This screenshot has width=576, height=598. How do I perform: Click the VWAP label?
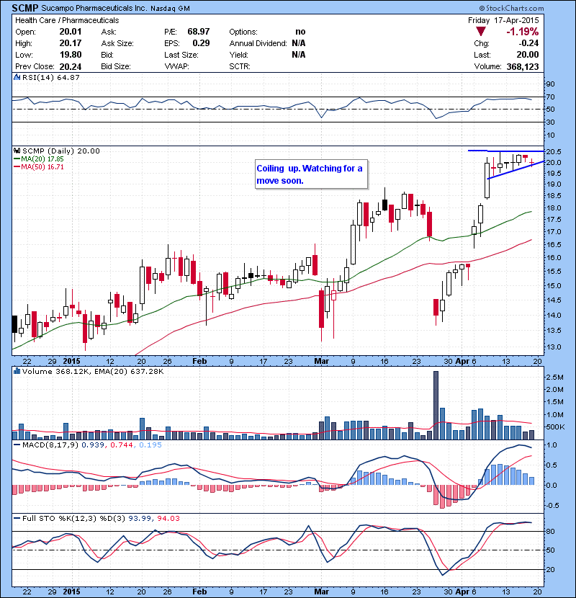coord(176,66)
